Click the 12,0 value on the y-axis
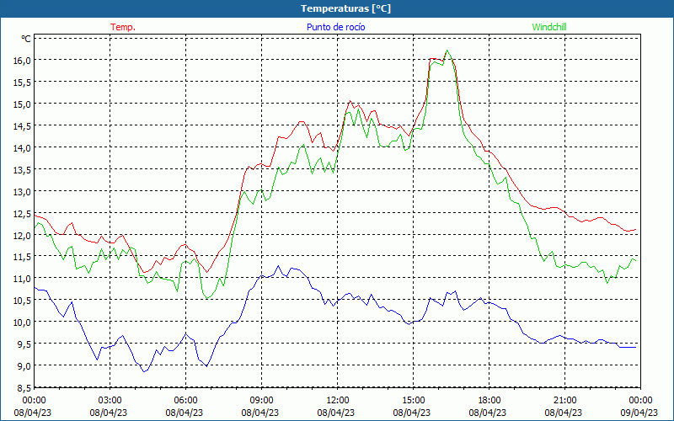This screenshot has height=421, width=674. point(22,235)
